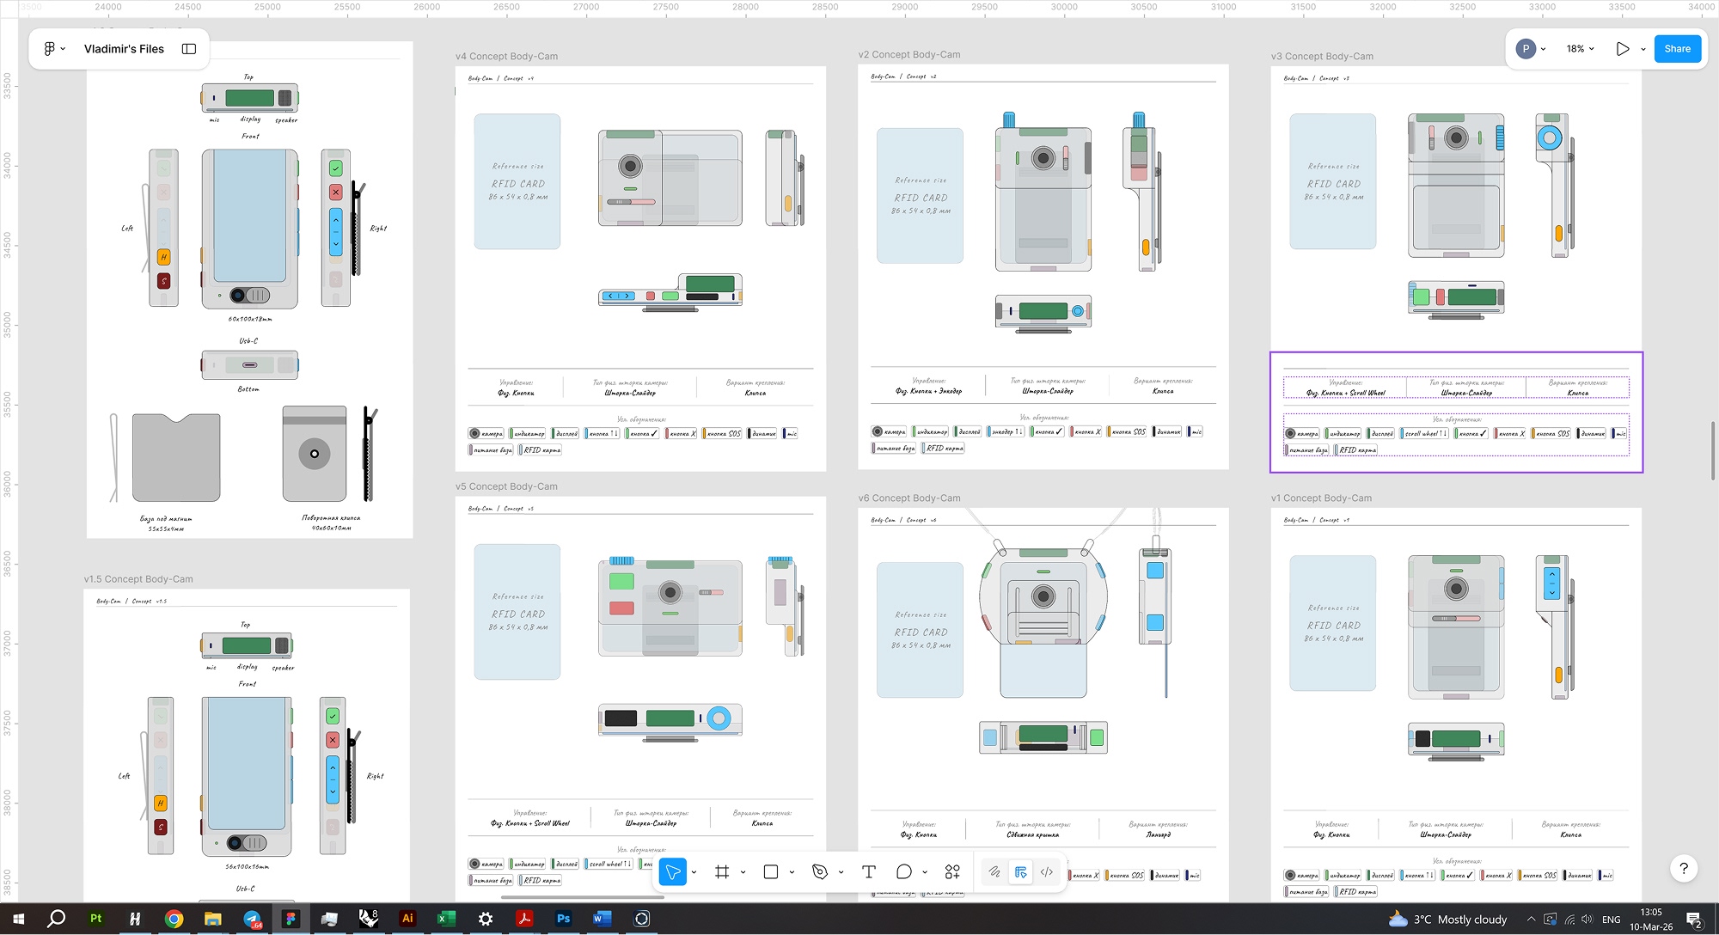The width and height of the screenshot is (1719, 935).
Task: Select the Pen tool
Action: 820,872
